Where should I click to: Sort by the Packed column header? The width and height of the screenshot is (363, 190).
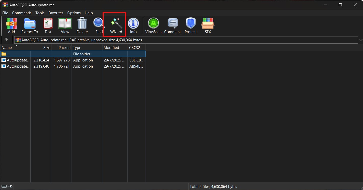[x=64, y=48]
